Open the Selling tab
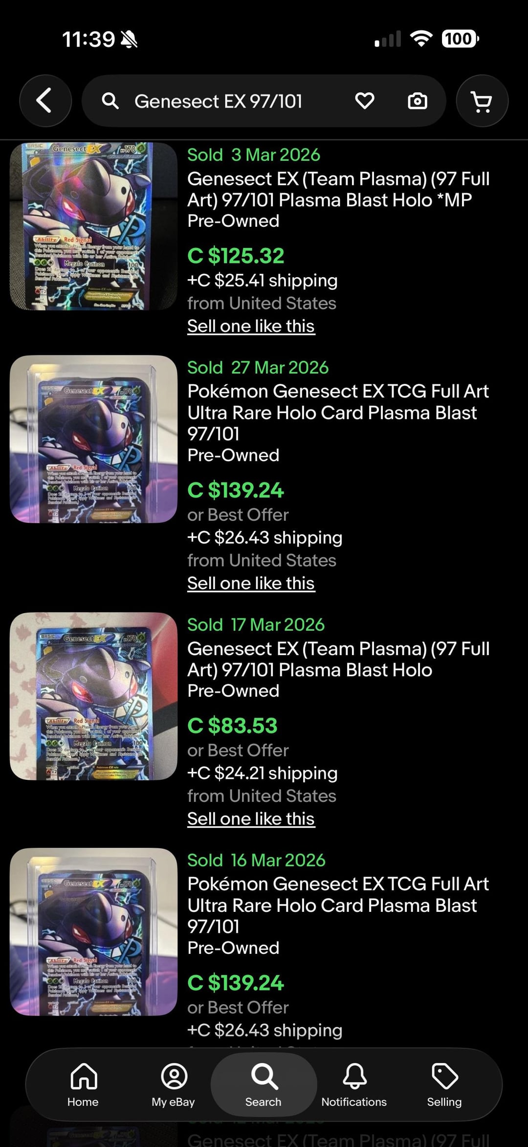Screen dimensions: 528x1147 click(444, 1084)
